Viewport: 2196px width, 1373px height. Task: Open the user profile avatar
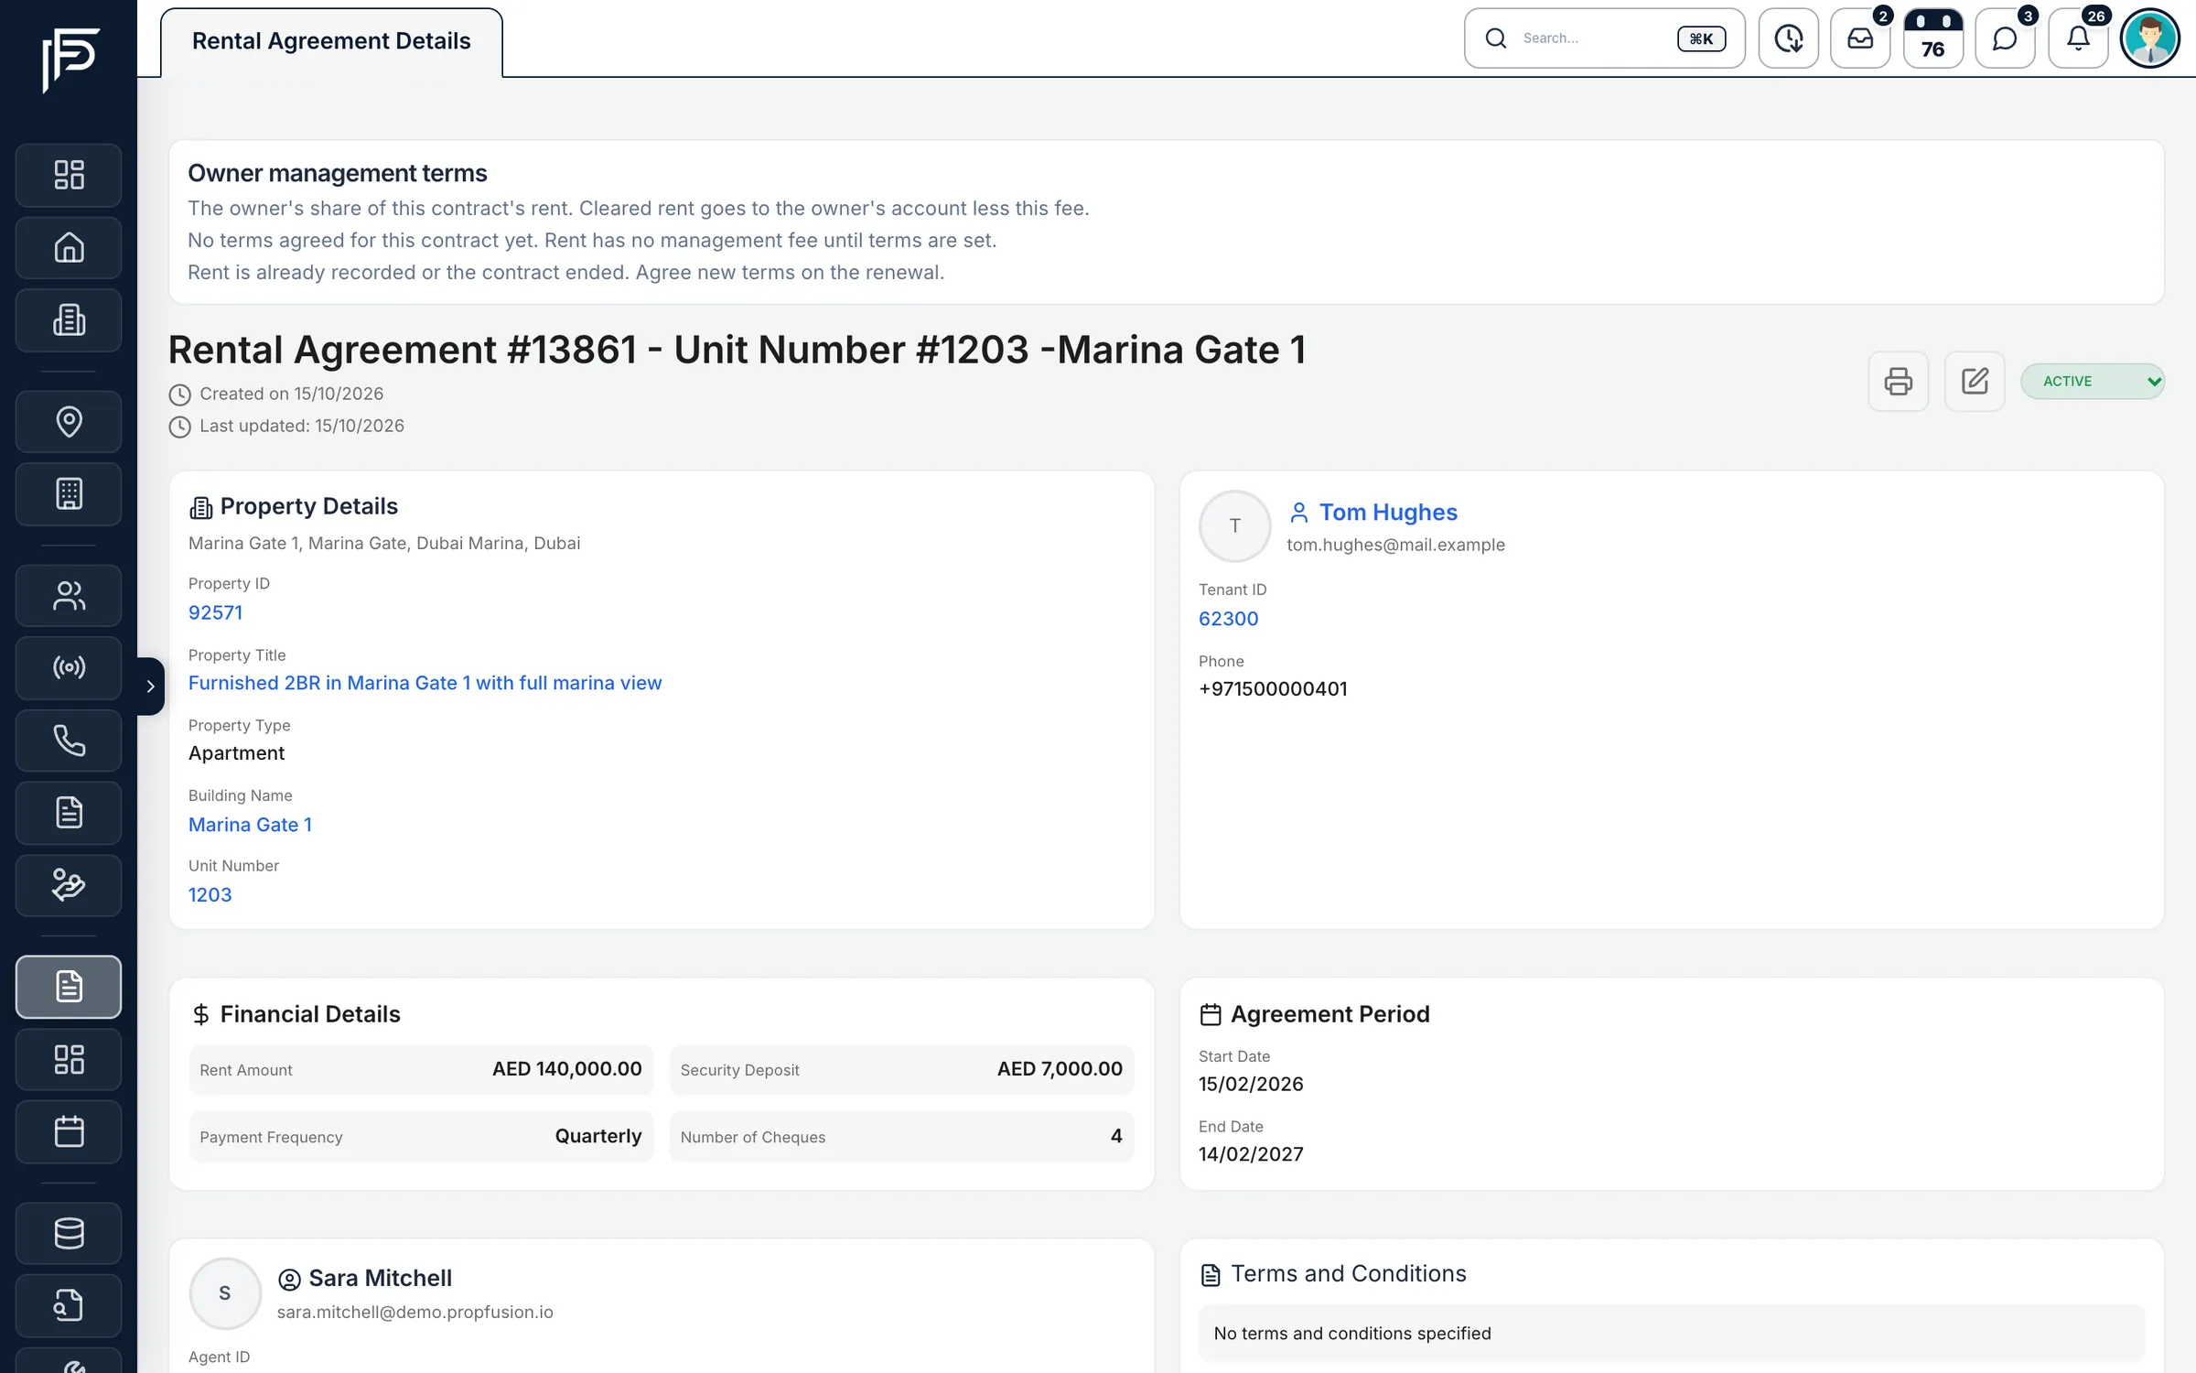click(x=2149, y=38)
